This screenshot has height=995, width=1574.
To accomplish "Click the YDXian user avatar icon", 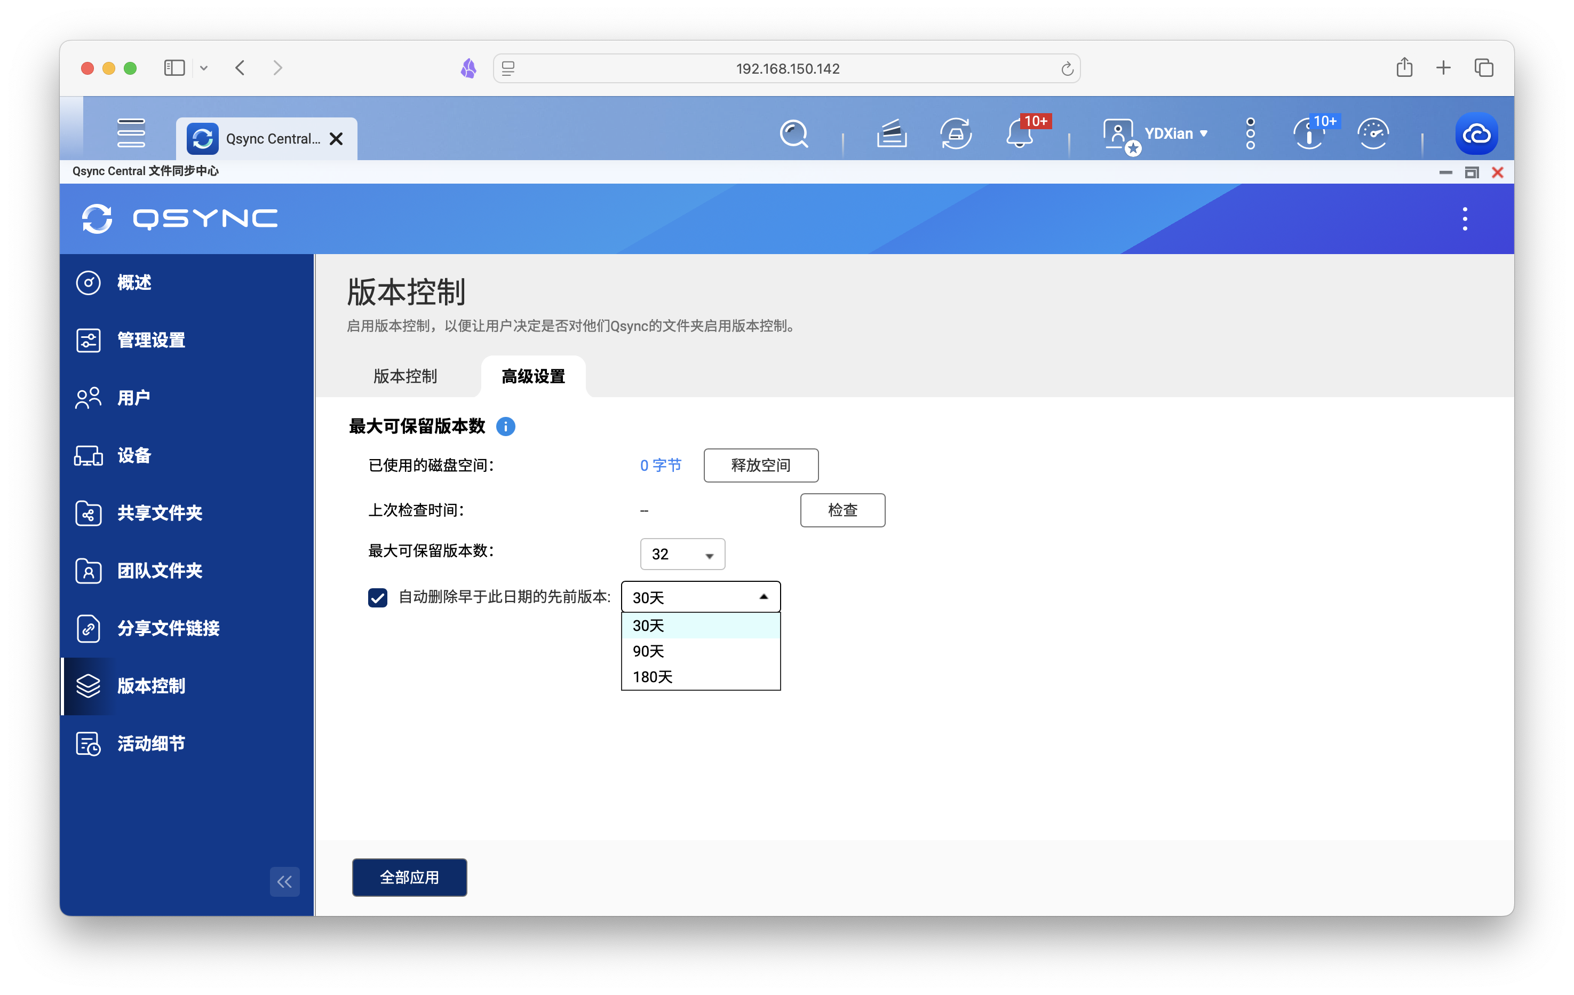I will [1119, 134].
